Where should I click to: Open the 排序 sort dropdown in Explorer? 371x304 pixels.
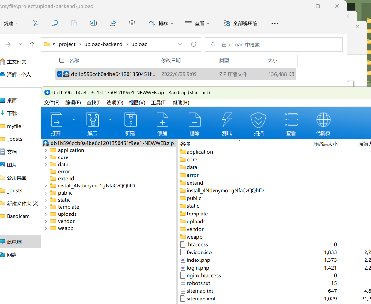(x=161, y=23)
